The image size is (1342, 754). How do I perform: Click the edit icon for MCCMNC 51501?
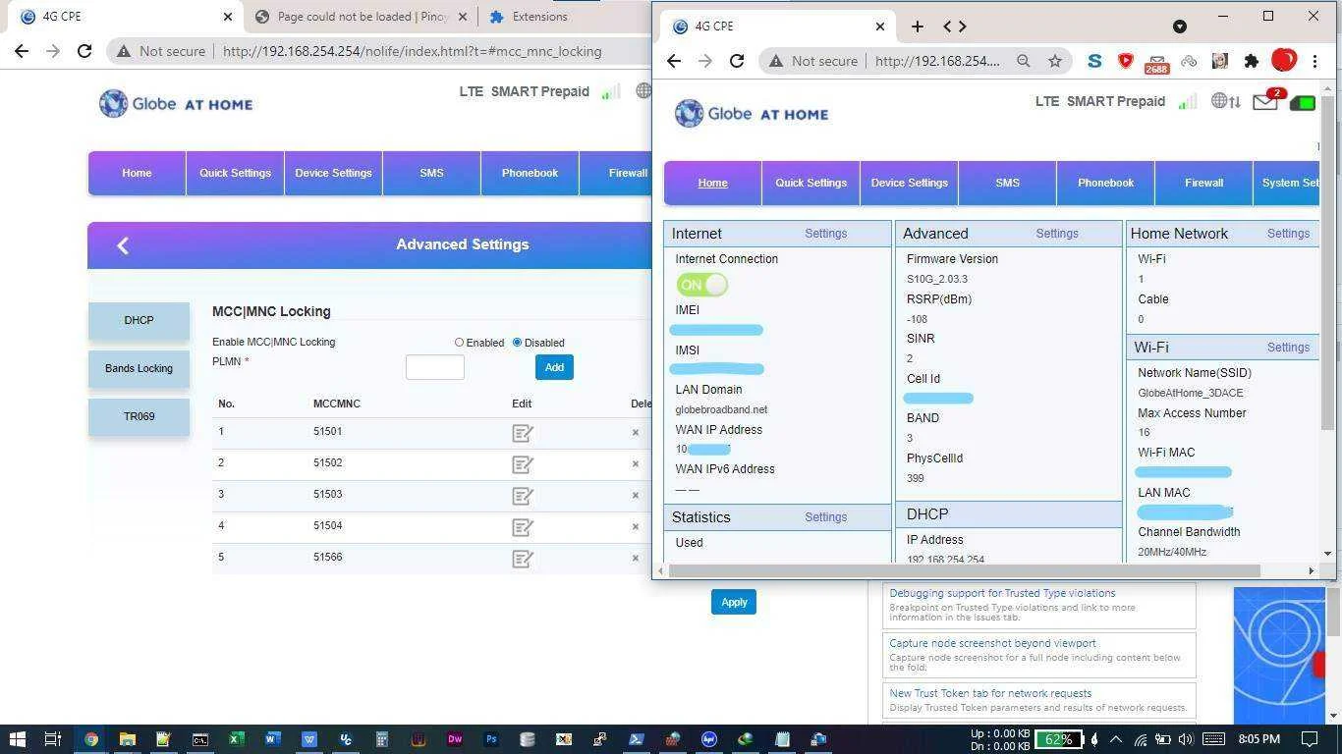pyautogui.click(x=523, y=433)
